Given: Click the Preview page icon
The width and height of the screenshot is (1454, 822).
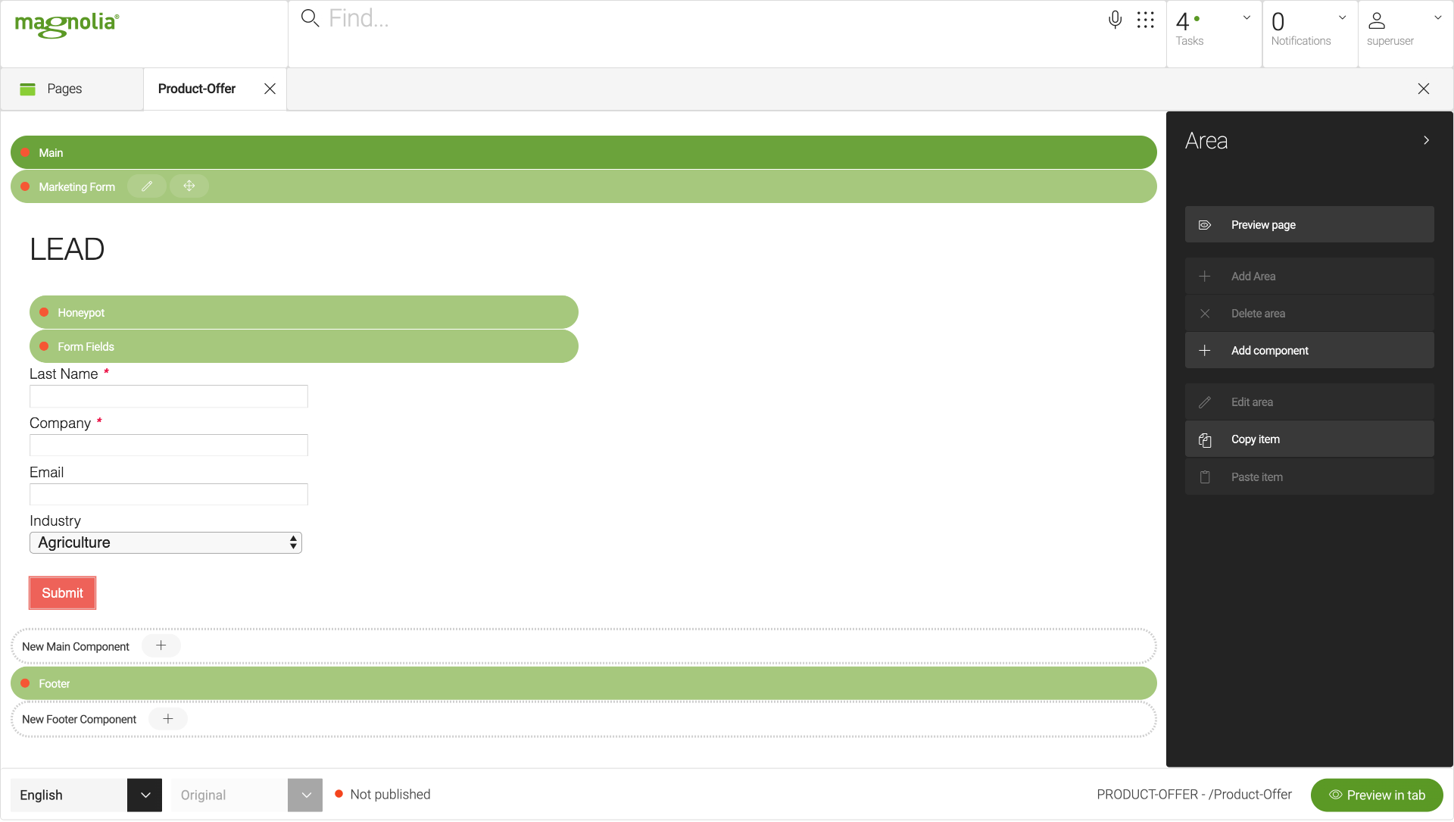Looking at the screenshot, I should click(x=1204, y=225).
